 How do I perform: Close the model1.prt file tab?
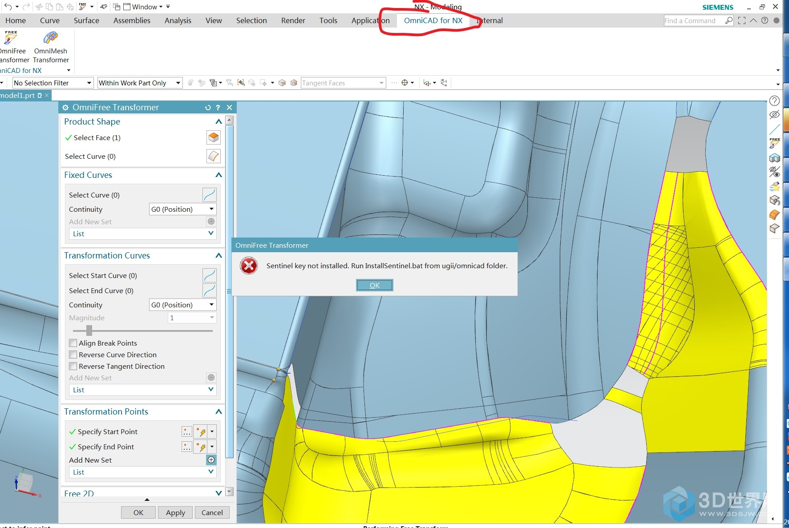pos(47,95)
